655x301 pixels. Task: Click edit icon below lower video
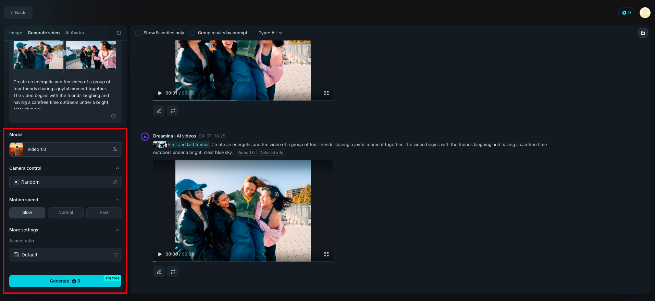(x=159, y=272)
